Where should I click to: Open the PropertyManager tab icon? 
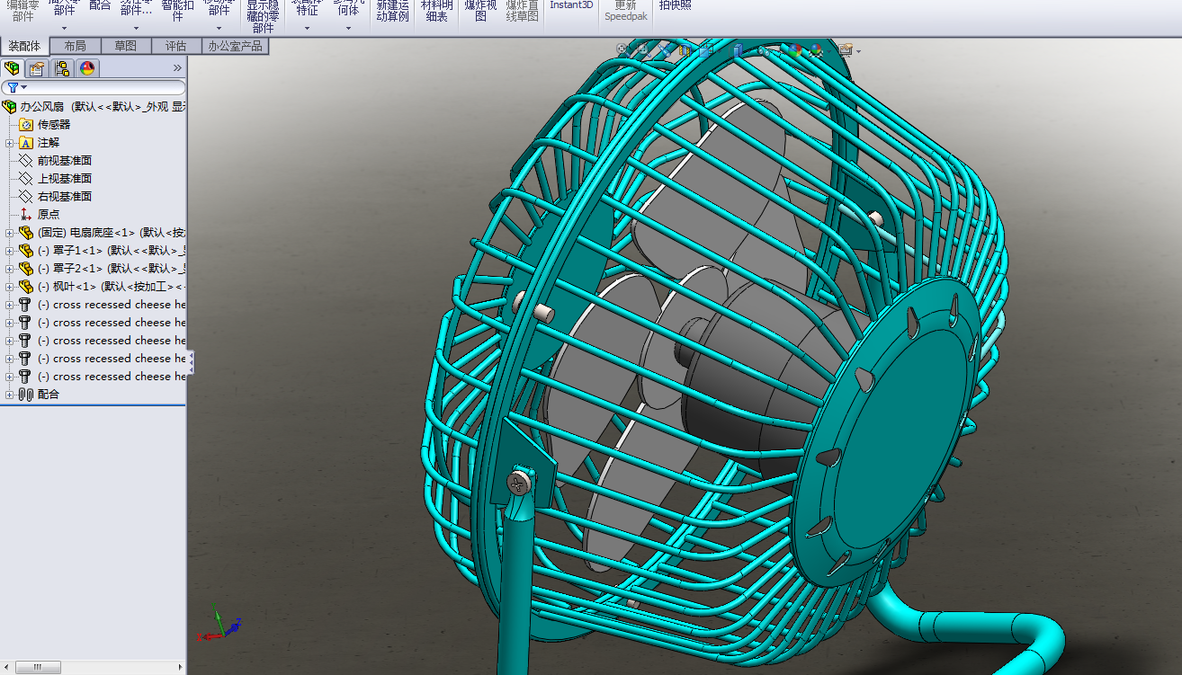point(37,68)
